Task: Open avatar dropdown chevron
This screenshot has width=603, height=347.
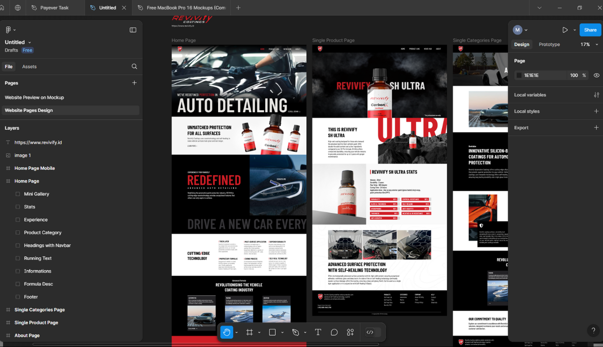Action: click(526, 30)
